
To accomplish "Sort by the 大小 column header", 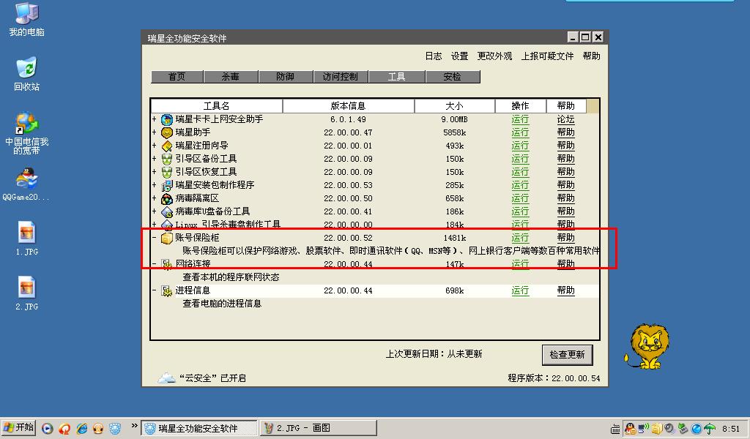I will [454, 105].
